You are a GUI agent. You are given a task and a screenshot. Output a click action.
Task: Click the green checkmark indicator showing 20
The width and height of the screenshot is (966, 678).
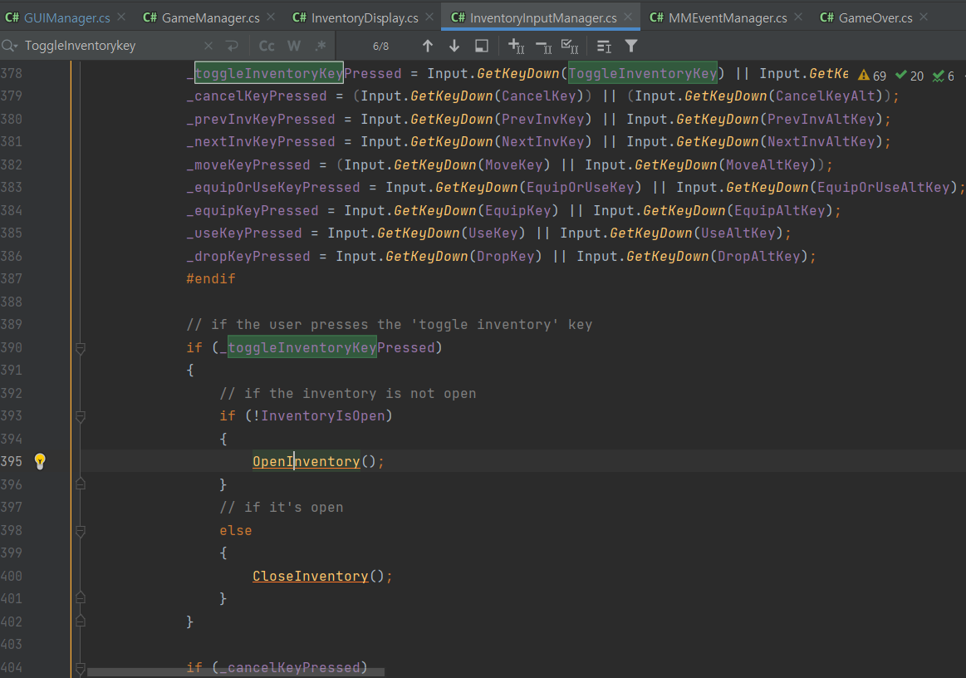910,76
